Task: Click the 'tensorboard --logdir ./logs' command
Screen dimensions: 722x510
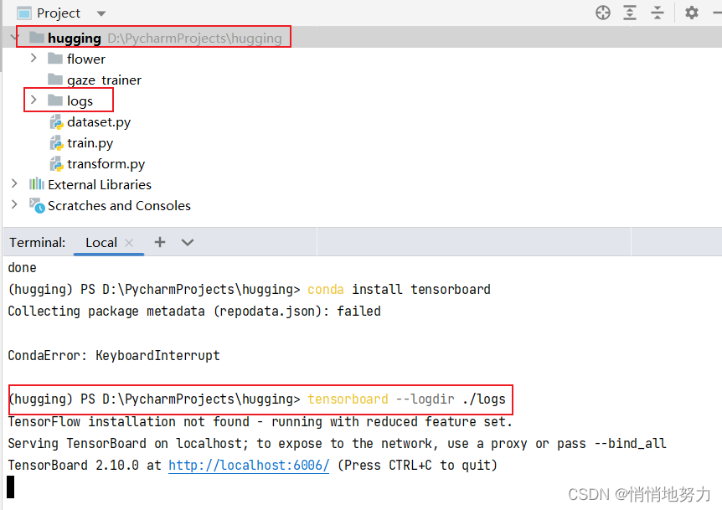Action: [x=406, y=399]
